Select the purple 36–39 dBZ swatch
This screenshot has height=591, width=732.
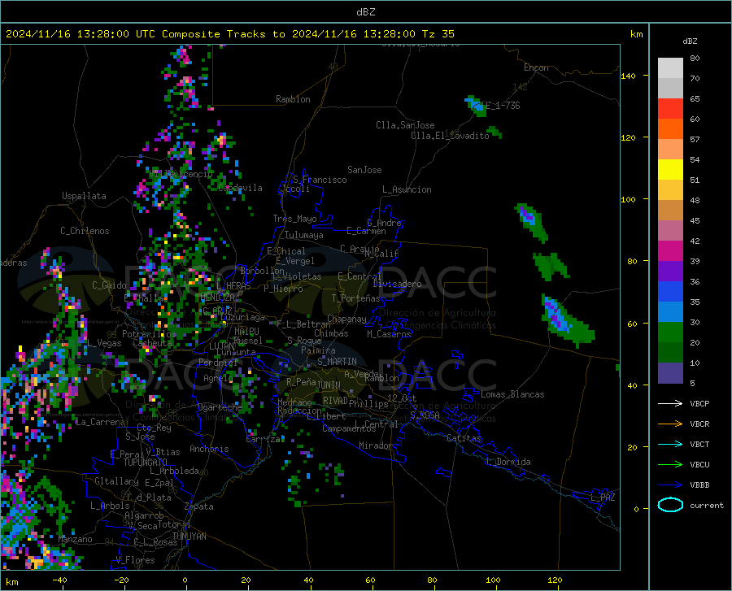tap(670, 272)
